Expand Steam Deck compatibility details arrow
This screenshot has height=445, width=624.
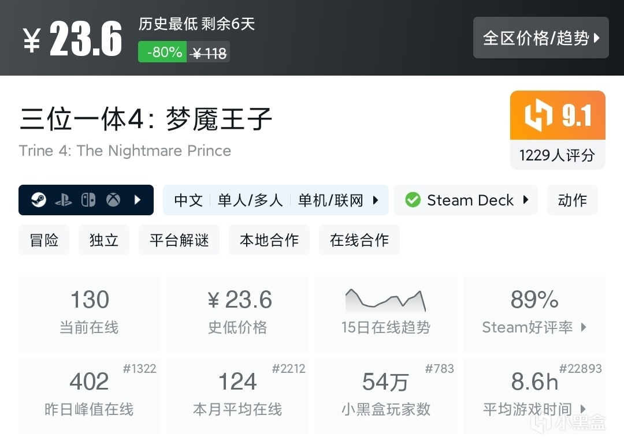[x=526, y=200]
